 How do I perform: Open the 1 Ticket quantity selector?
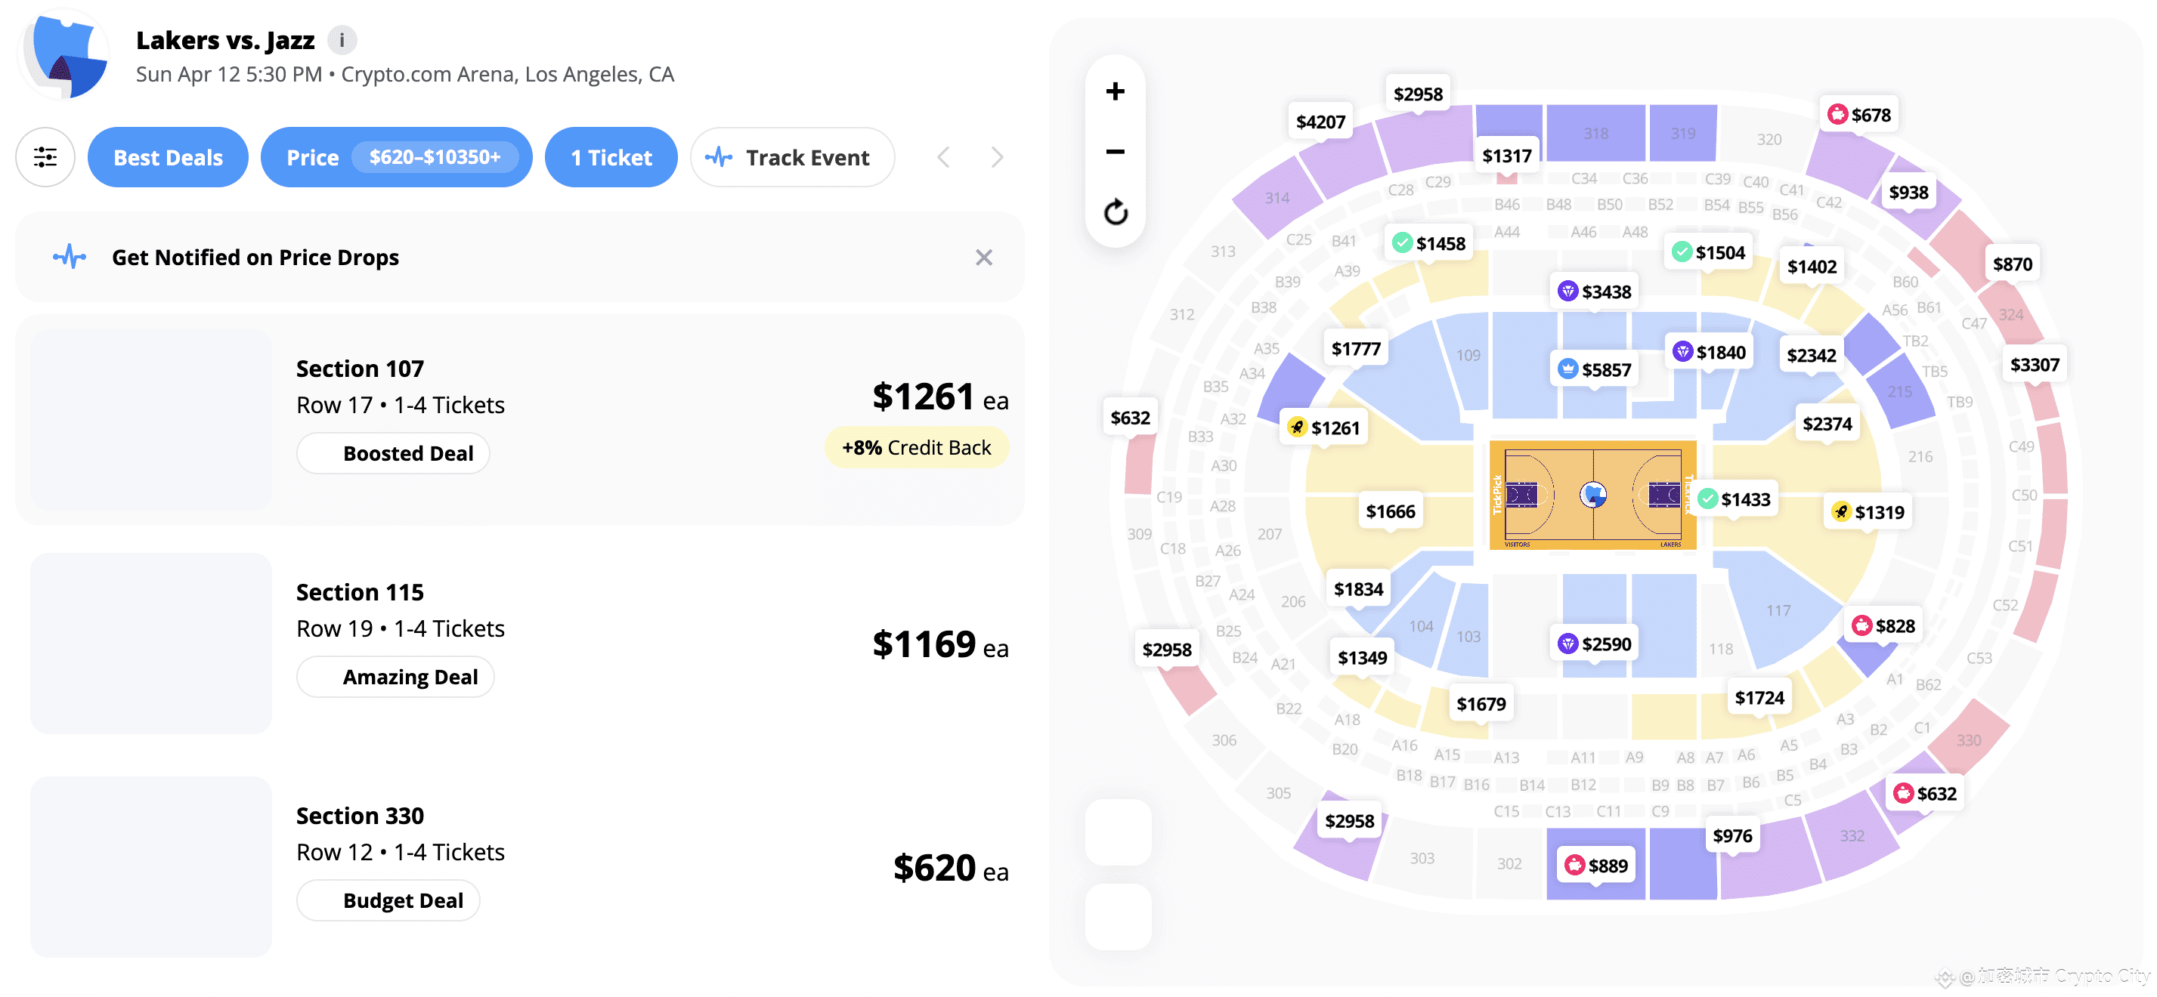tap(611, 157)
